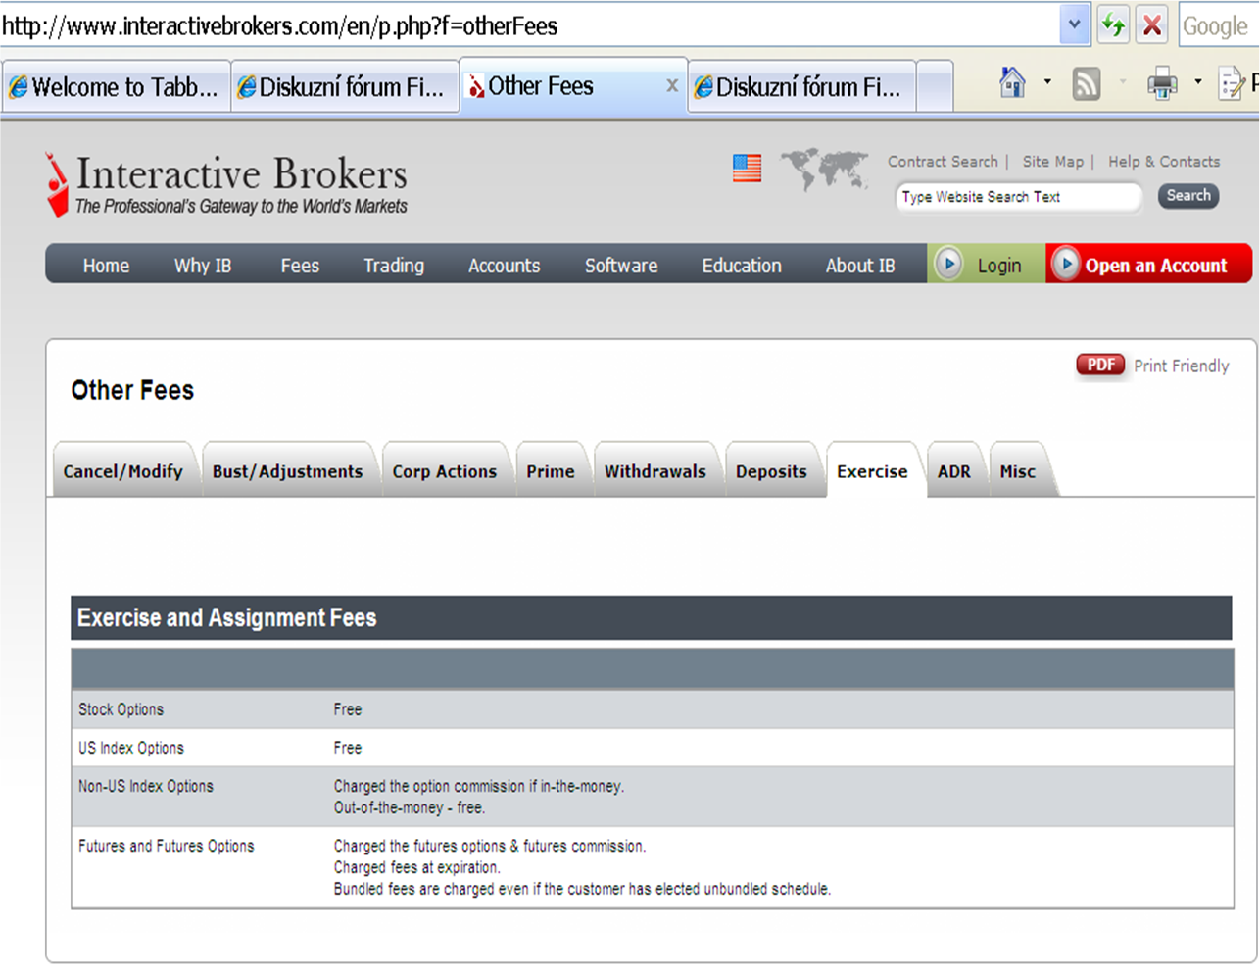Open the Education navigation menu
This screenshot has height=975, width=1260.
(742, 266)
